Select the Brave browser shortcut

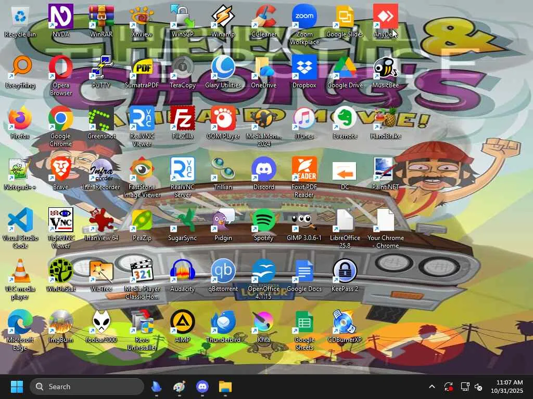tap(60, 169)
